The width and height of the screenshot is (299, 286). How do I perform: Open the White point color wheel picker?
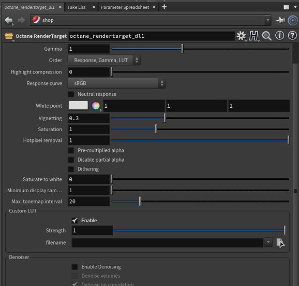(x=96, y=106)
